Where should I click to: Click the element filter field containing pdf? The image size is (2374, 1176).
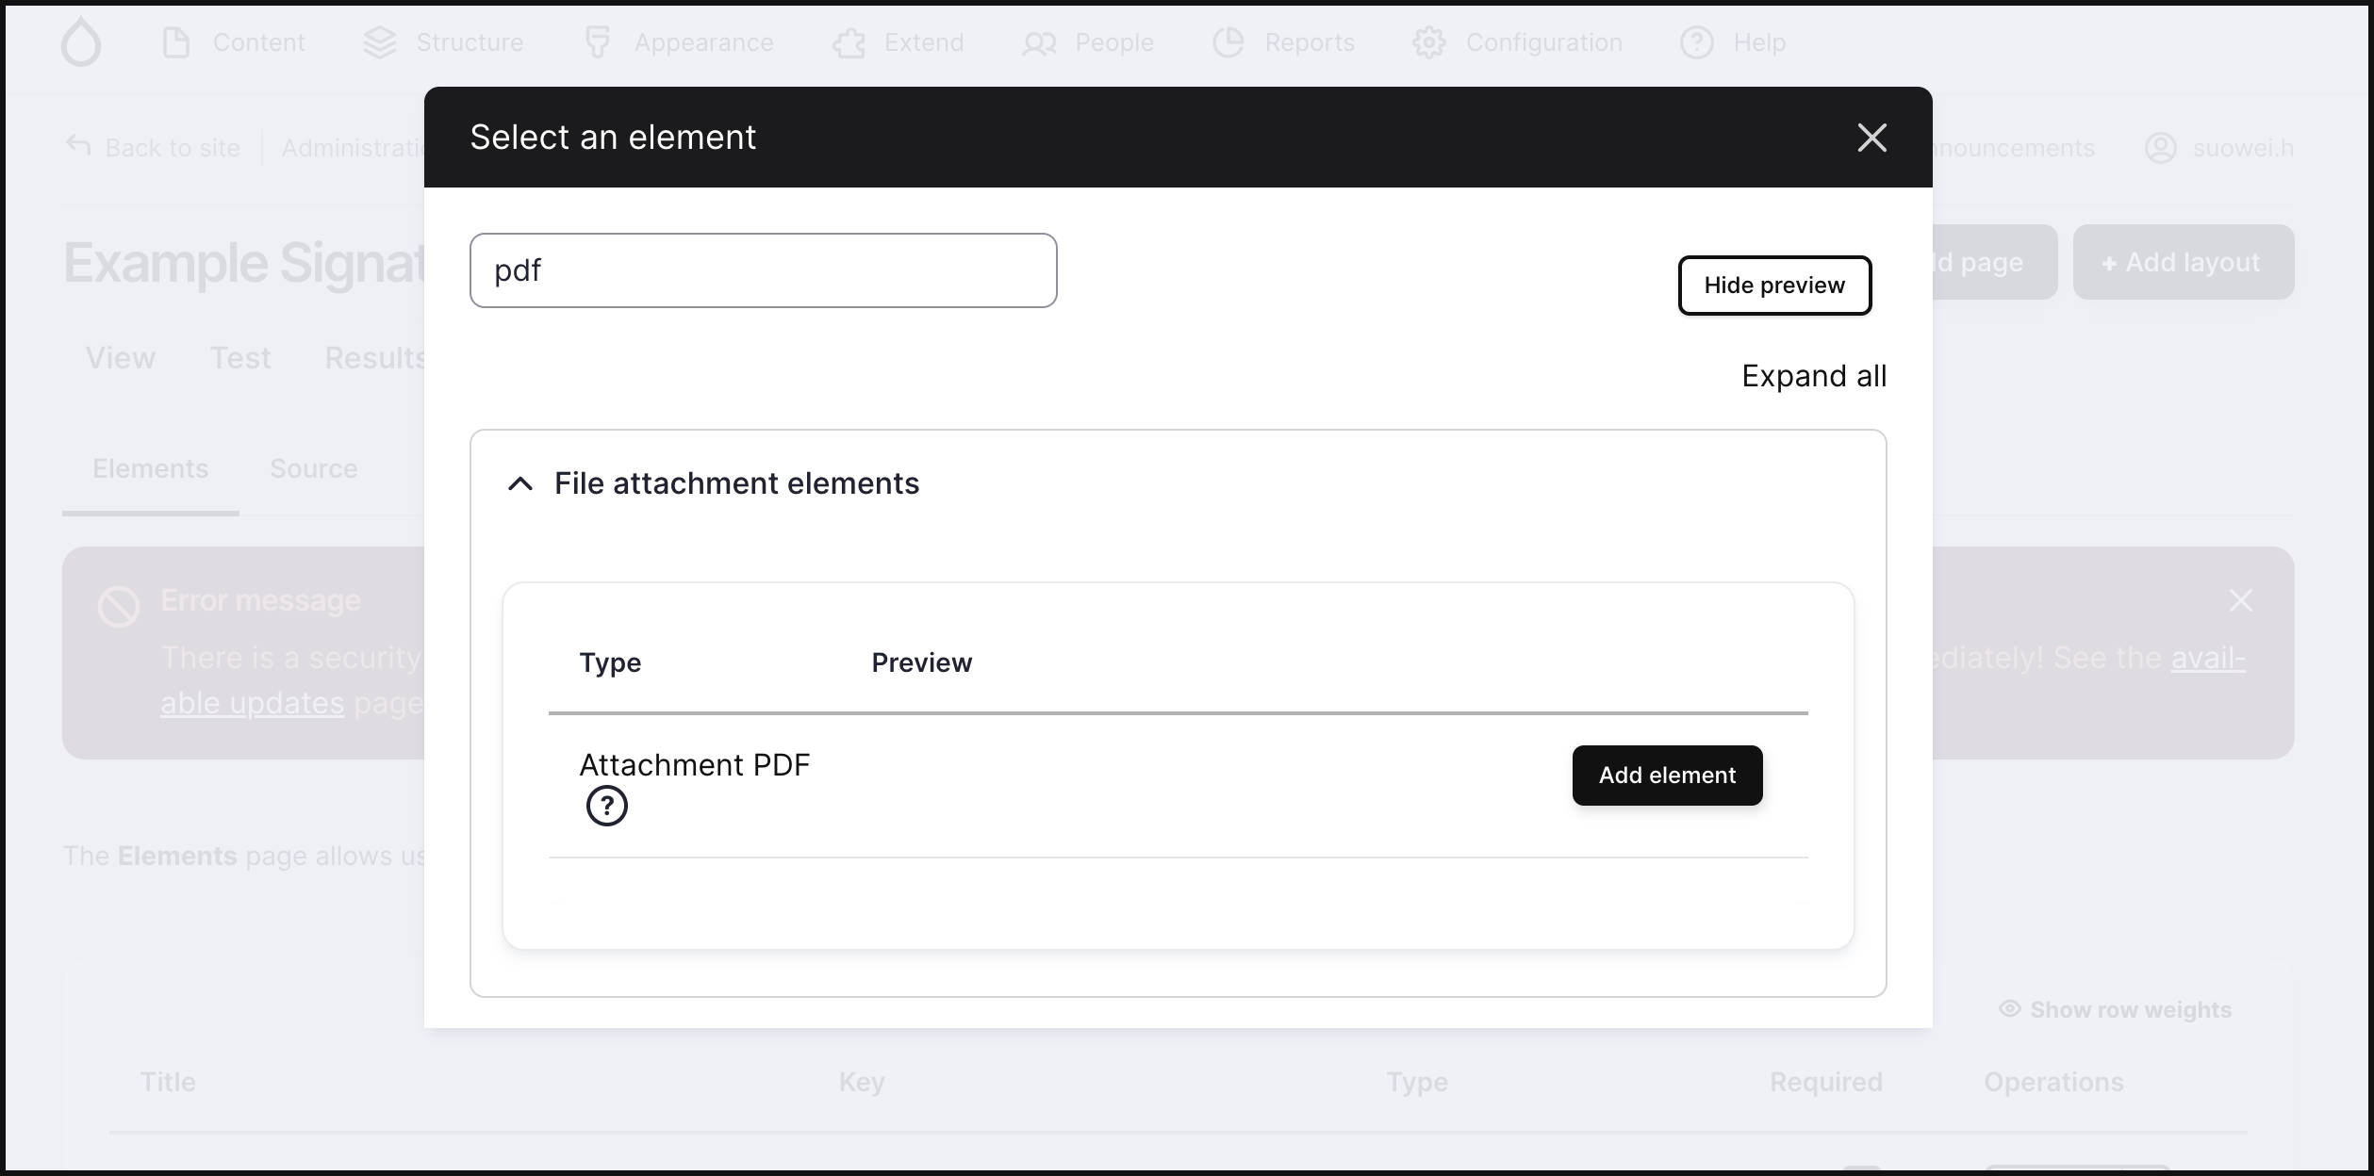coord(763,270)
